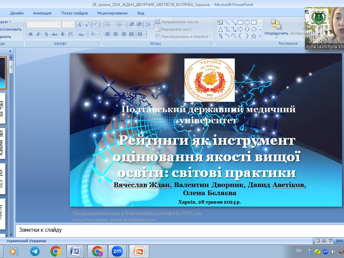The width and height of the screenshot is (344, 258).
Task: Open the Показ слайдов ribbon tab
Action: tap(75, 13)
